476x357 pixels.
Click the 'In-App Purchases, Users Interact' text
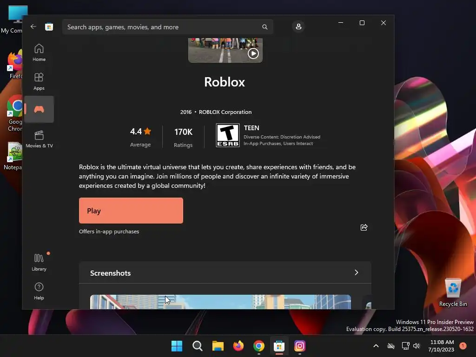(278, 144)
